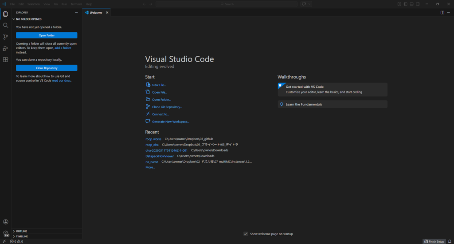Open the Chat icon in title bar
Screen dimensions: 454x244
tap(304, 4)
